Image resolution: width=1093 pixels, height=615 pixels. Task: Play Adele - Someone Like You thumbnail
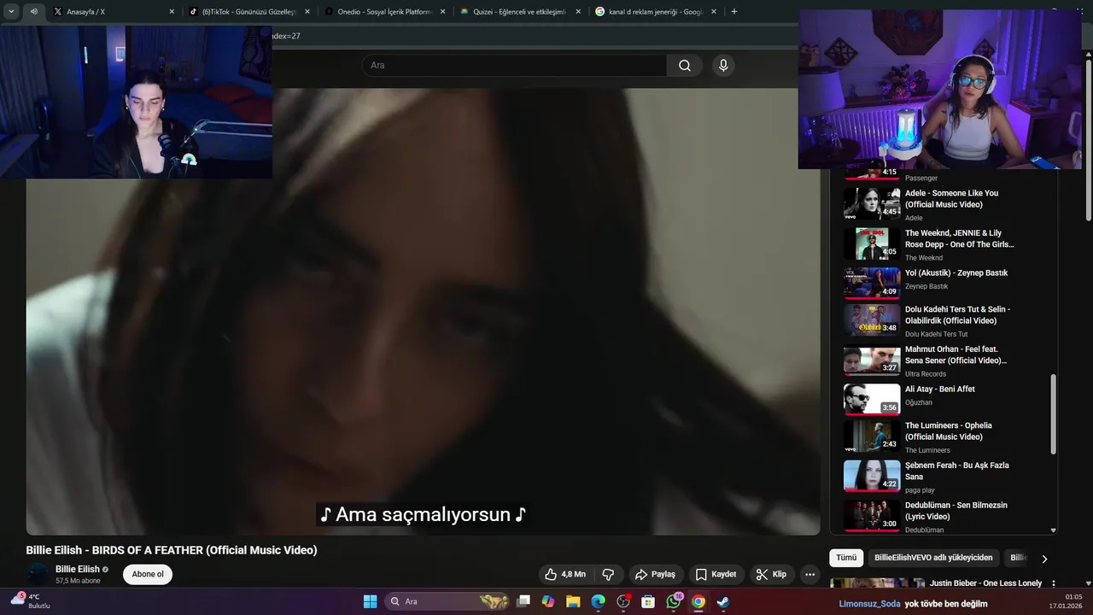coord(872,204)
